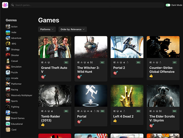The height and width of the screenshot is (138, 183).
Task: Click the Apple icon on Tomb Raider card
Action: coord(52,111)
